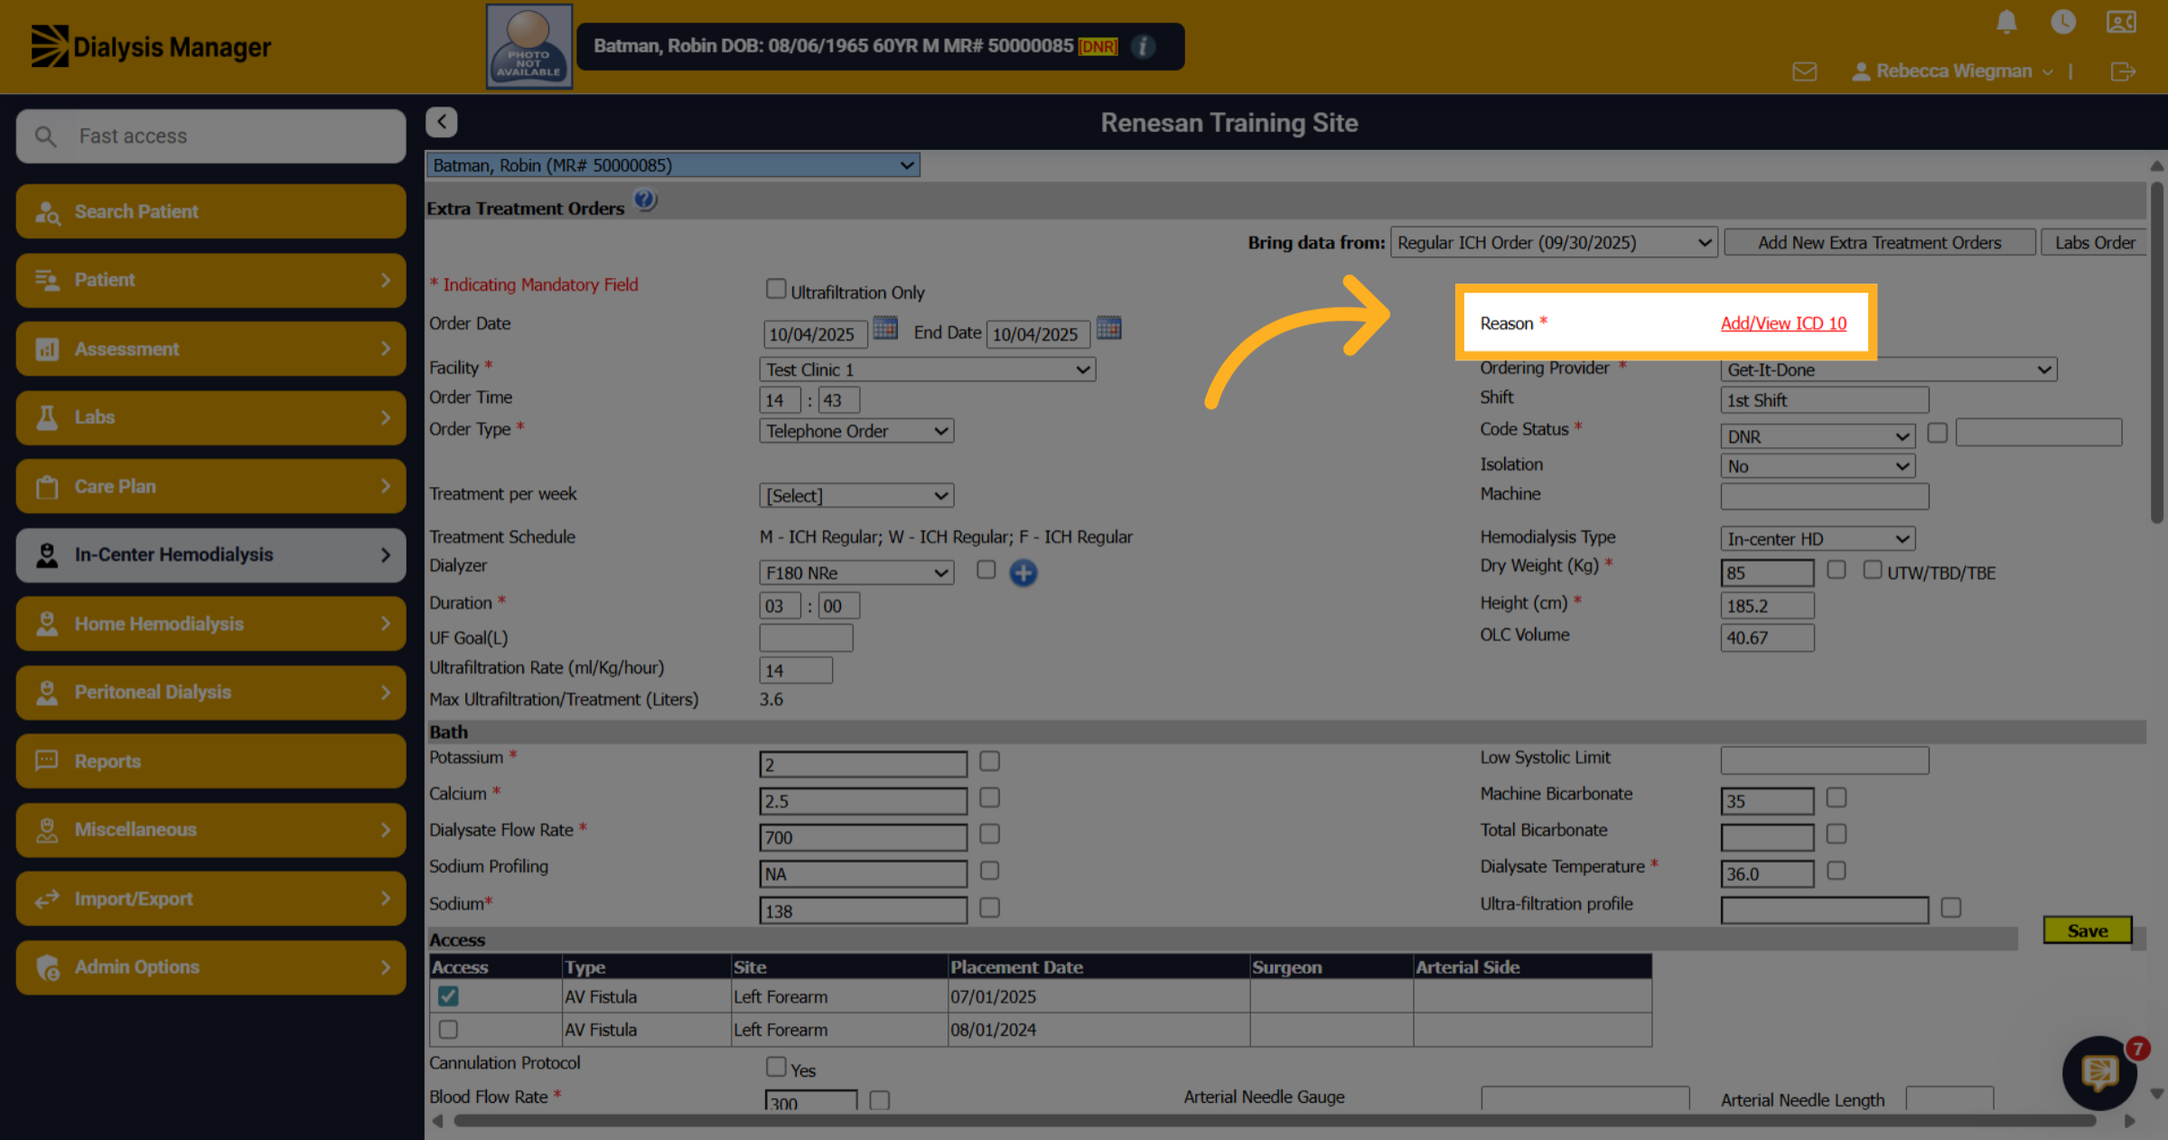Toggle the UTW/TBD/TBE checkbox
2168x1140 pixels.
pos(1873,569)
